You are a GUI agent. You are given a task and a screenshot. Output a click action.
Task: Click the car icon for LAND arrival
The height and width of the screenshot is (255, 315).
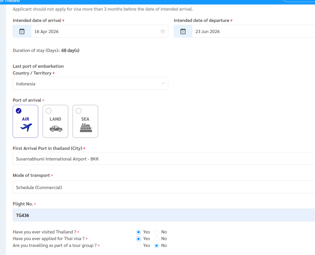pyautogui.click(x=56, y=129)
